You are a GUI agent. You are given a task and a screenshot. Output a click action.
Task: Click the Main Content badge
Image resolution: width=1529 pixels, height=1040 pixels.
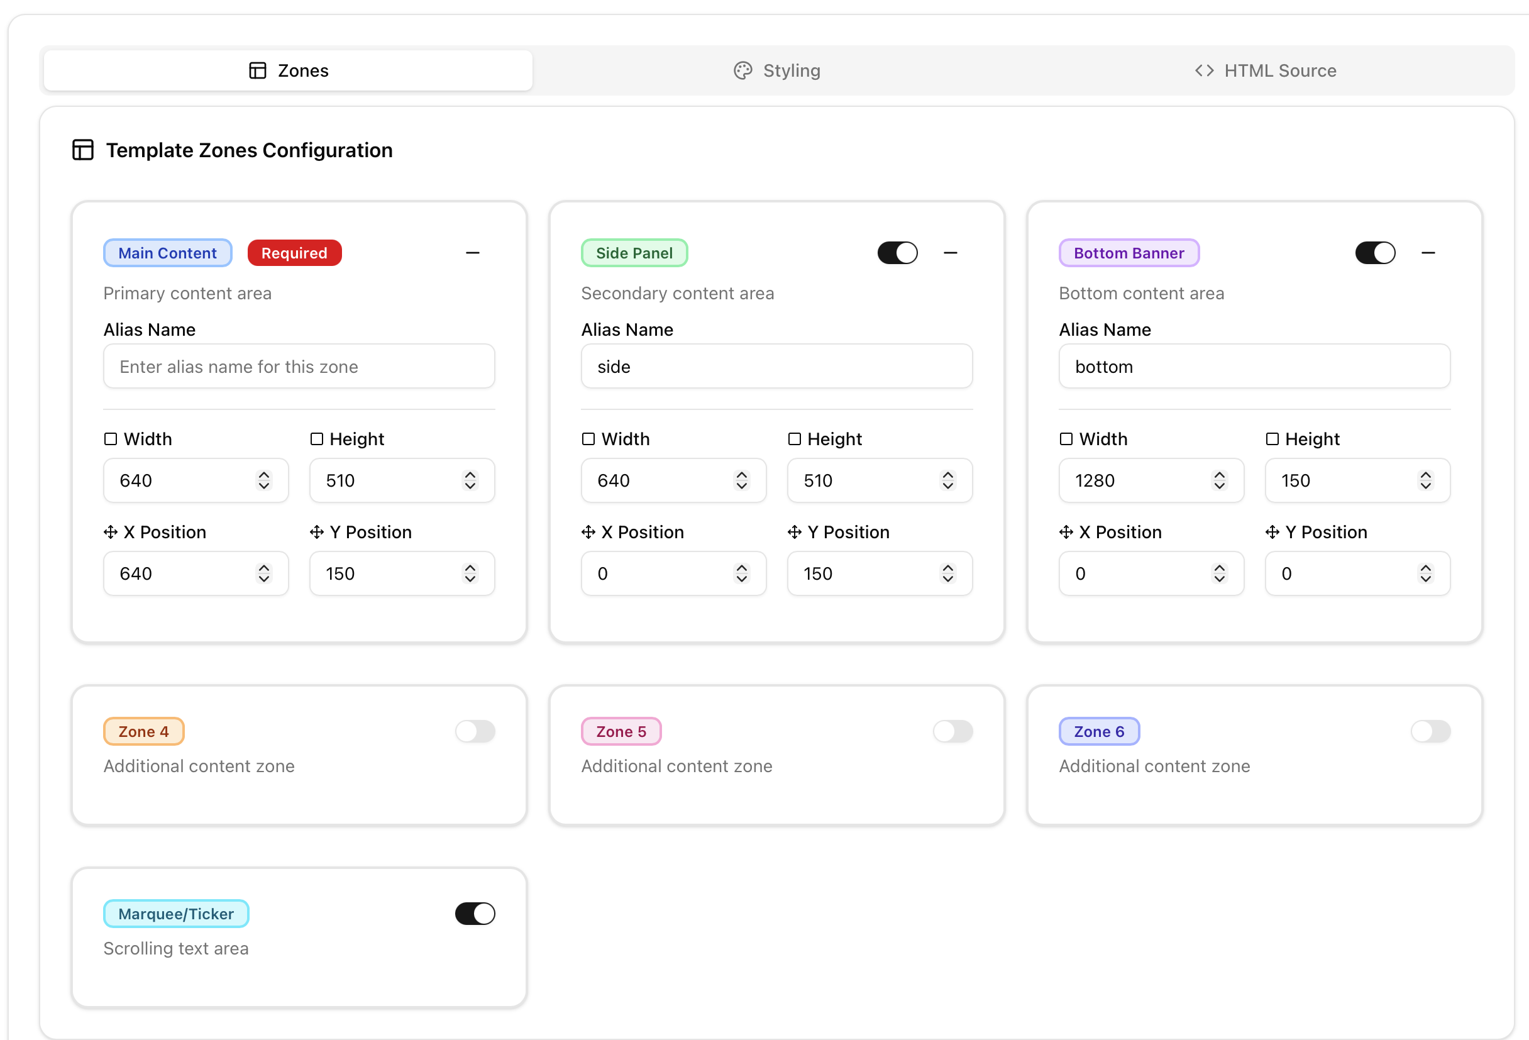pyautogui.click(x=167, y=253)
